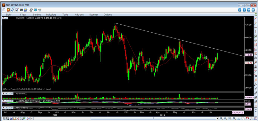Click the current price label 418.40
259x121 pixels.
[x=249, y=55]
